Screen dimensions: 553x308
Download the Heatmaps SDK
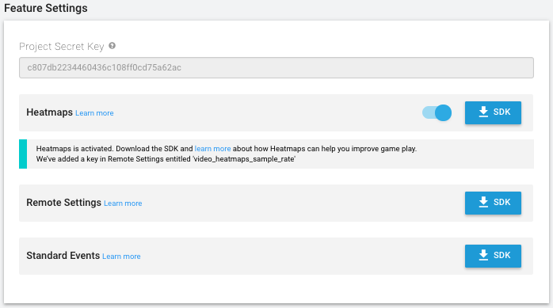493,112
